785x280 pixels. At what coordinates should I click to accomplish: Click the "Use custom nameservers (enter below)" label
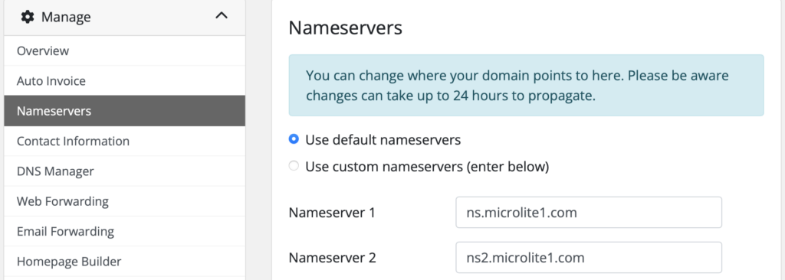coord(427,167)
